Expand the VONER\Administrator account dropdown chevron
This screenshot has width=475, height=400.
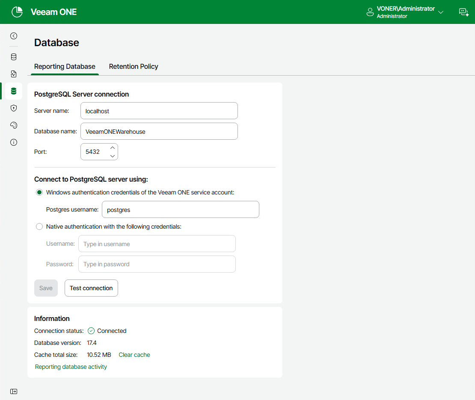pyautogui.click(x=441, y=12)
